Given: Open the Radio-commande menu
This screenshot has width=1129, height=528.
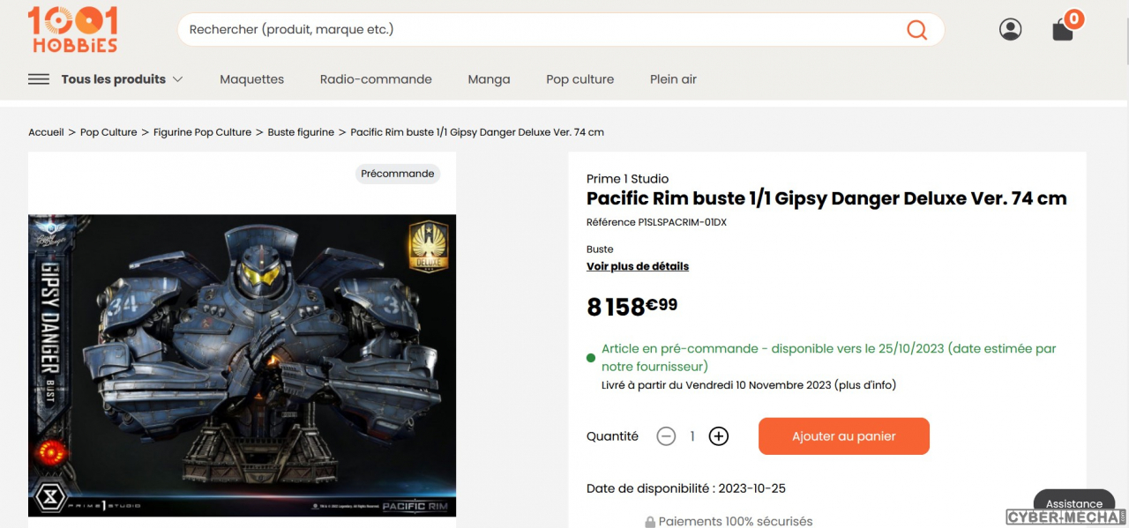Looking at the screenshot, I should pyautogui.click(x=376, y=79).
